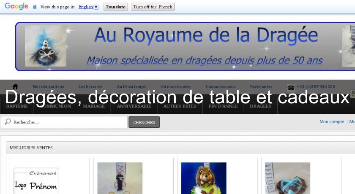Viewport: 355px width, 194px height.
Task: Open the English language dropdown arrow
Action: tap(96, 7)
